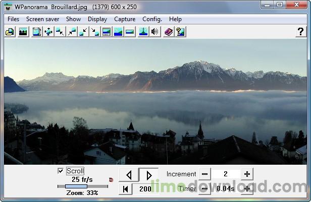Click the framed landscape with bar icon

(107, 32)
